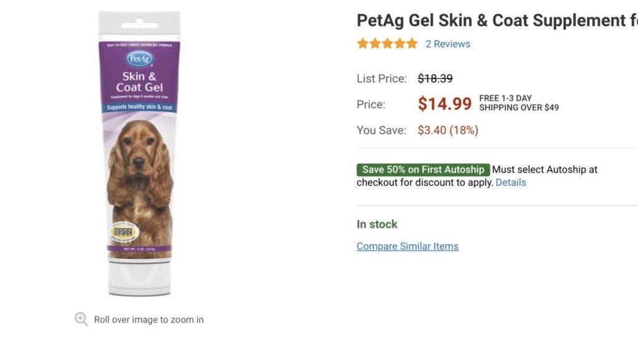This screenshot has height=345, width=638.
Task: Click the Skin & Coat Gel label on tube
Action: point(139,82)
